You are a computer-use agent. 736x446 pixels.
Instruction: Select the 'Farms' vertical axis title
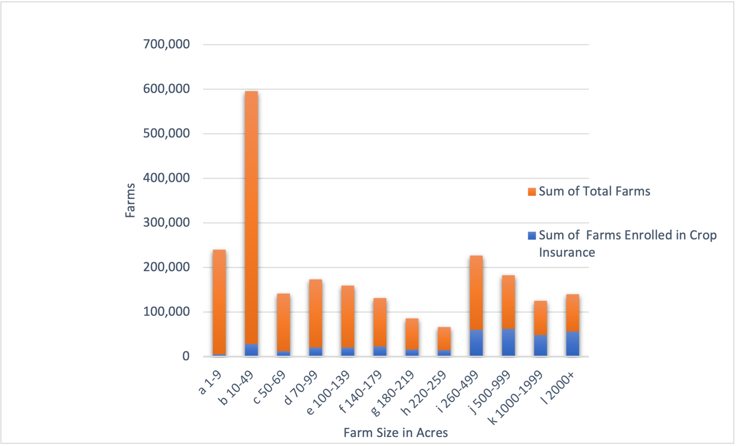coord(130,200)
